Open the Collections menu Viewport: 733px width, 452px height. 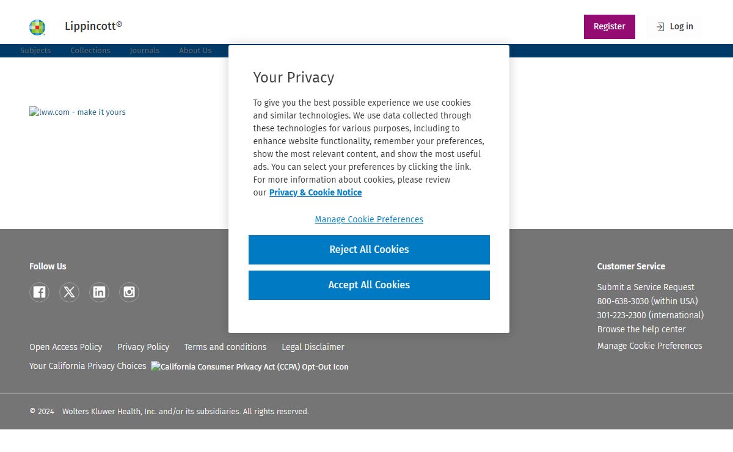coord(90,51)
